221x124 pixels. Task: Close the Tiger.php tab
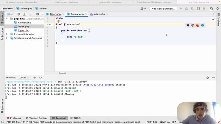(x=63, y=14)
